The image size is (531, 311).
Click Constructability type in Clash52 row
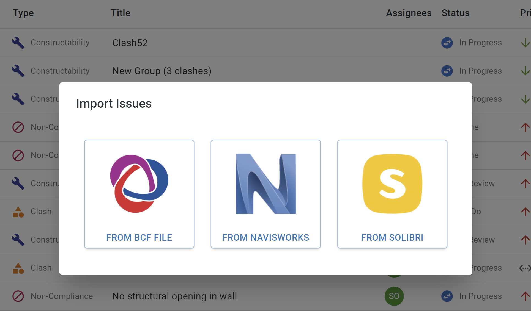click(x=60, y=43)
